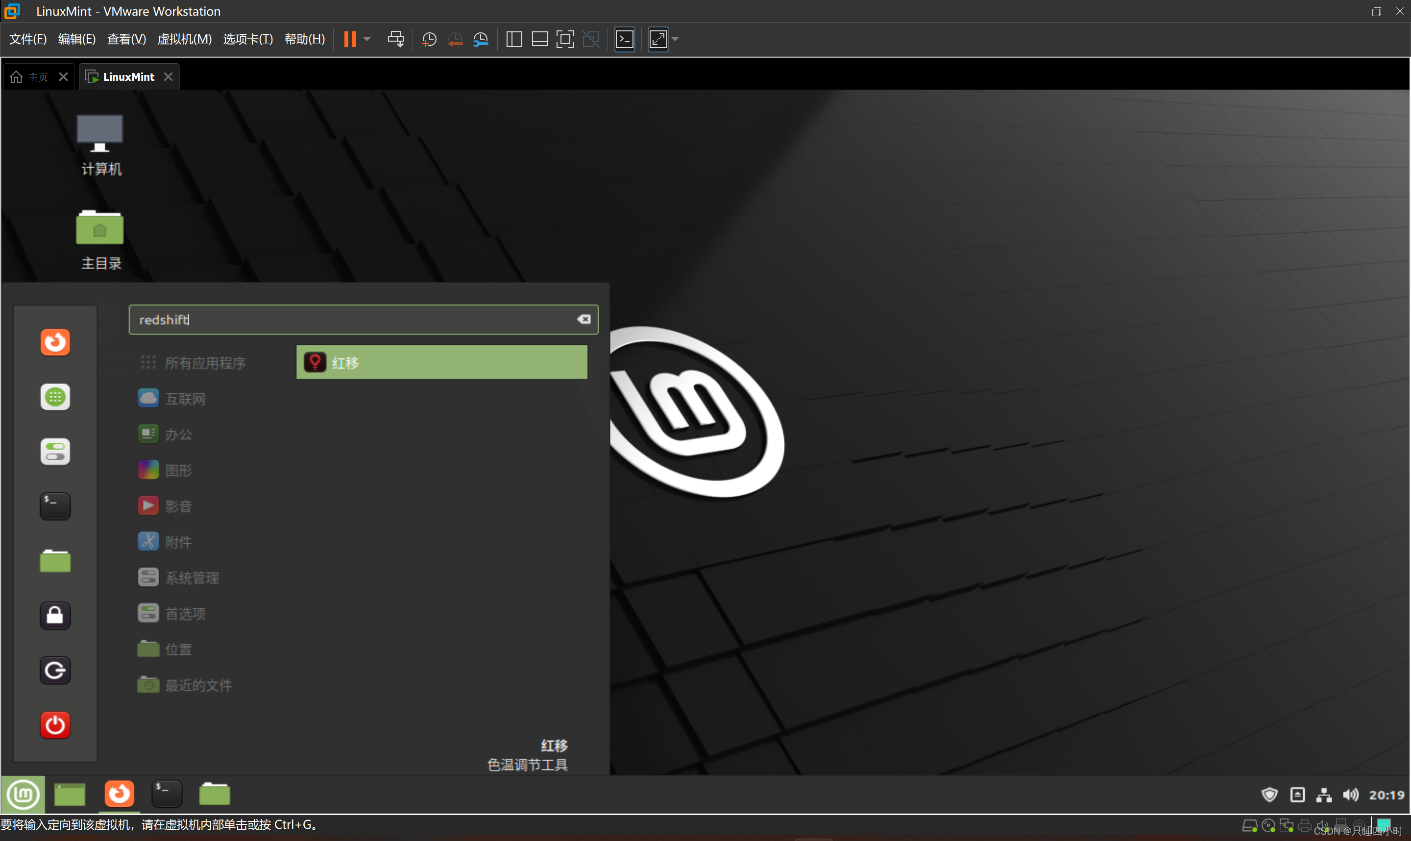This screenshot has width=1411, height=841.
Task: Open the snapshot manager icon
Action: tap(481, 39)
